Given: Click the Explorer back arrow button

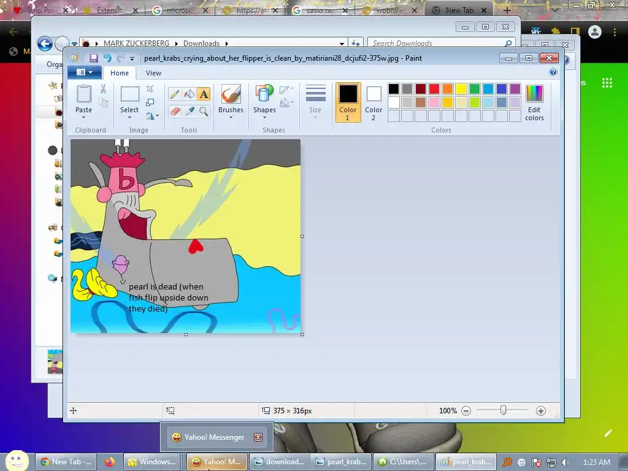Looking at the screenshot, I should point(45,44).
